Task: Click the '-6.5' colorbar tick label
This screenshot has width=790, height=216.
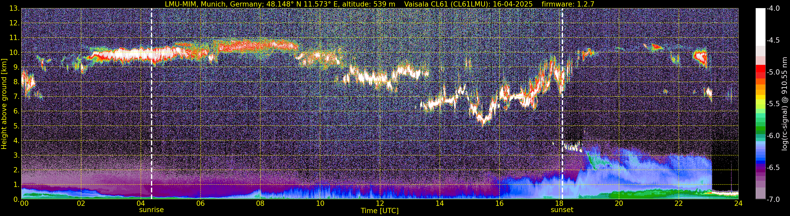Action: (773, 168)
